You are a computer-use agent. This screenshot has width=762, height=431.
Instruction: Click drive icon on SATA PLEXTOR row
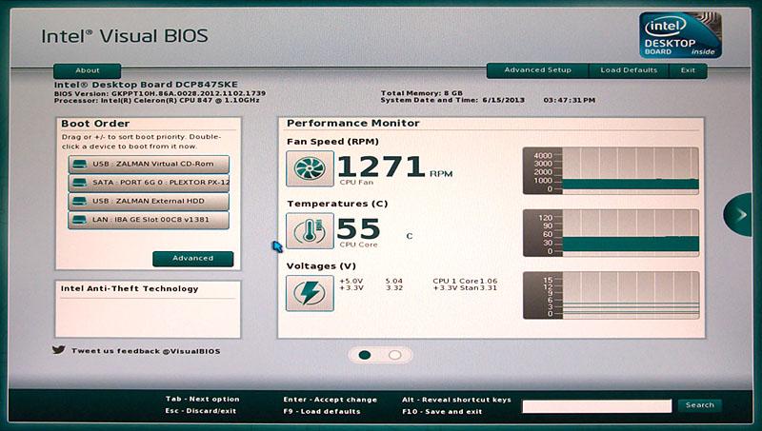(80, 183)
